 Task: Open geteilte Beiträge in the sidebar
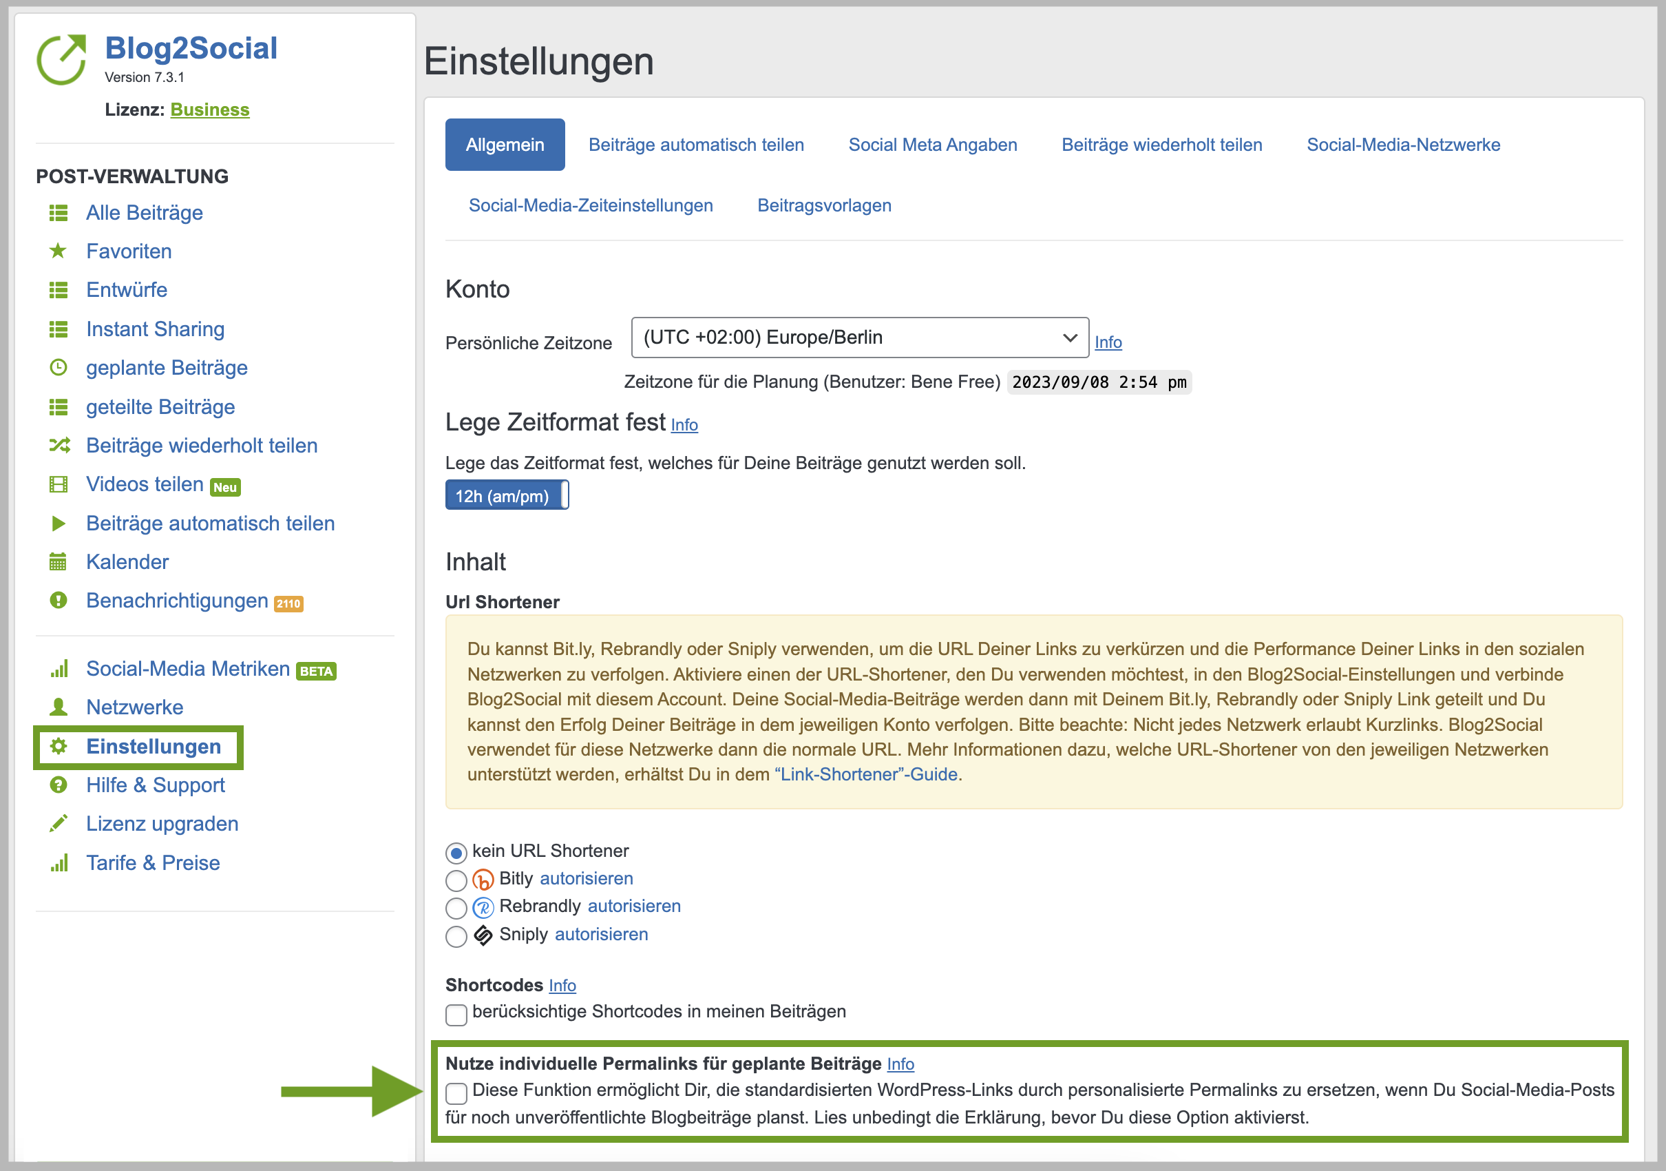coord(160,406)
